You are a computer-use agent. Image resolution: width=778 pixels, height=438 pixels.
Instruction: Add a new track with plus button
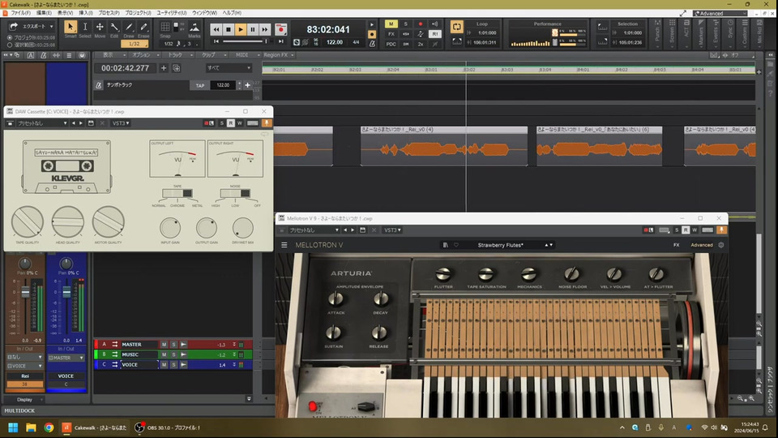pyautogui.click(x=164, y=68)
